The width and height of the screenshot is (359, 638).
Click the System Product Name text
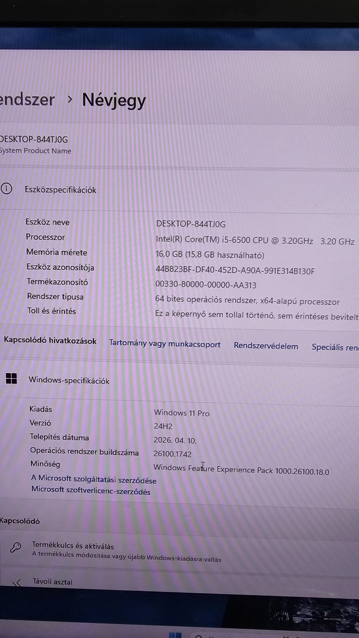coord(35,151)
